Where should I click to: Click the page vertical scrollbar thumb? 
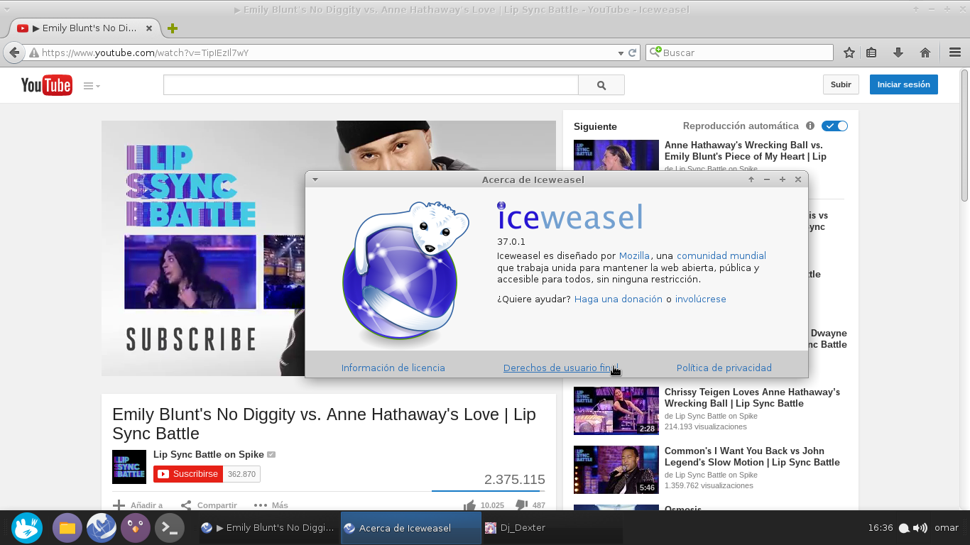point(964,135)
